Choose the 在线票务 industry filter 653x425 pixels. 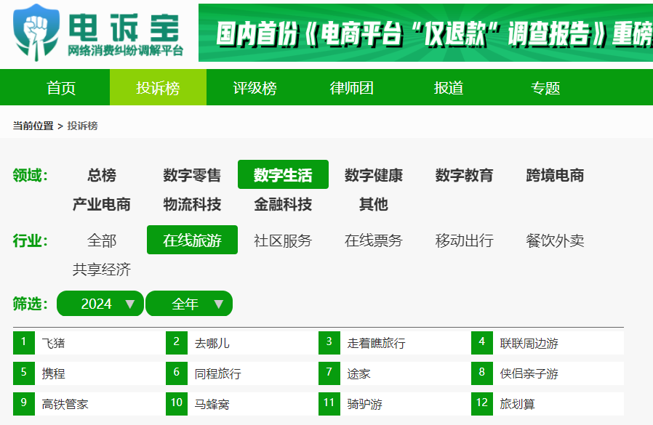(374, 240)
